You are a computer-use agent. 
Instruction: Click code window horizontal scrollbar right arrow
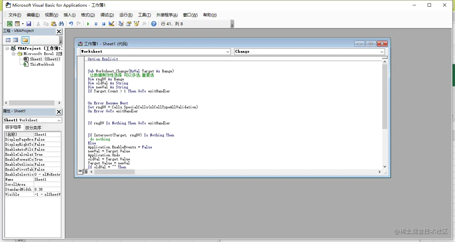(x=379, y=172)
